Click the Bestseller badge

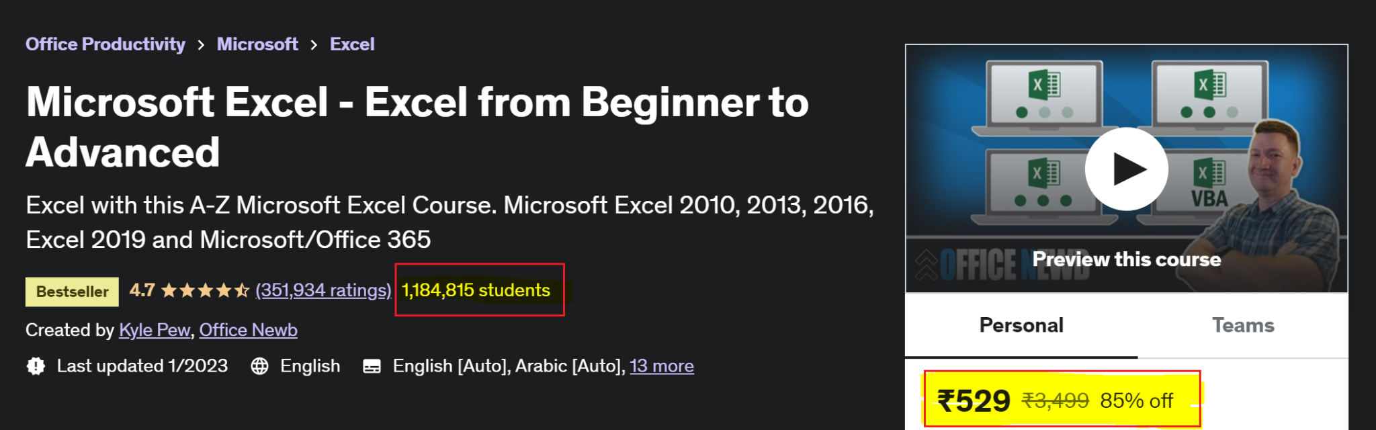pyautogui.click(x=71, y=292)
